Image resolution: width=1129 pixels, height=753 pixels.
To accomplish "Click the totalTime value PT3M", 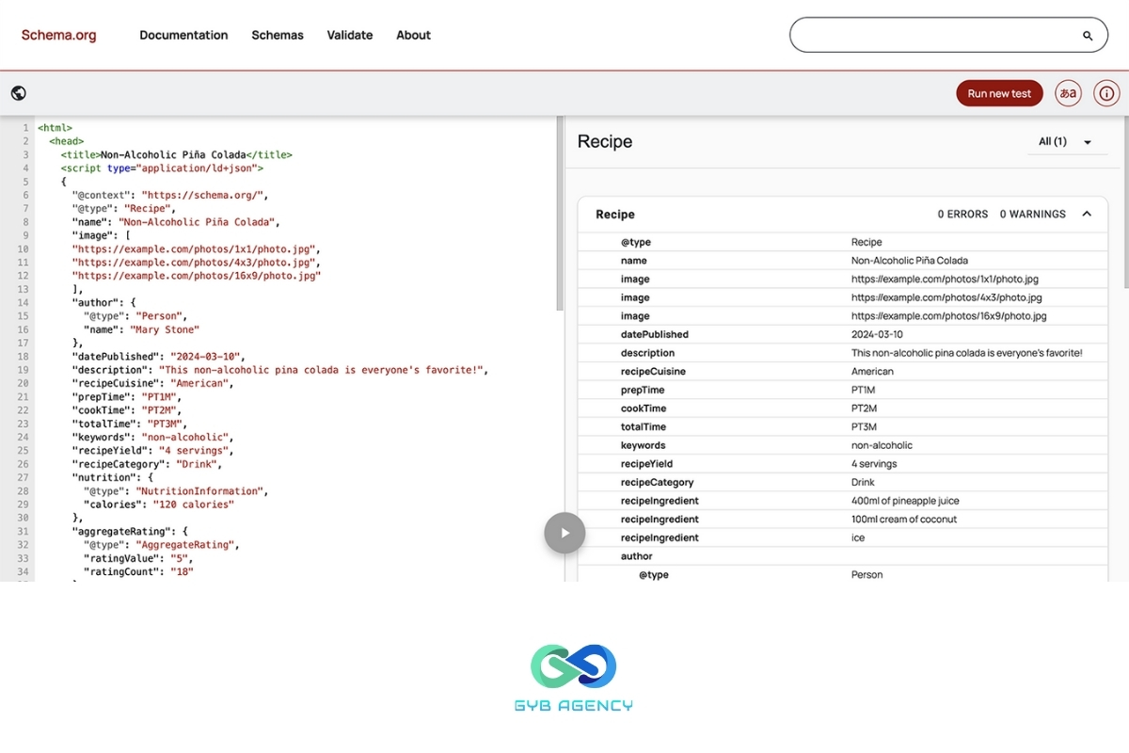I will pyautogui.click(x=864, y=426).
